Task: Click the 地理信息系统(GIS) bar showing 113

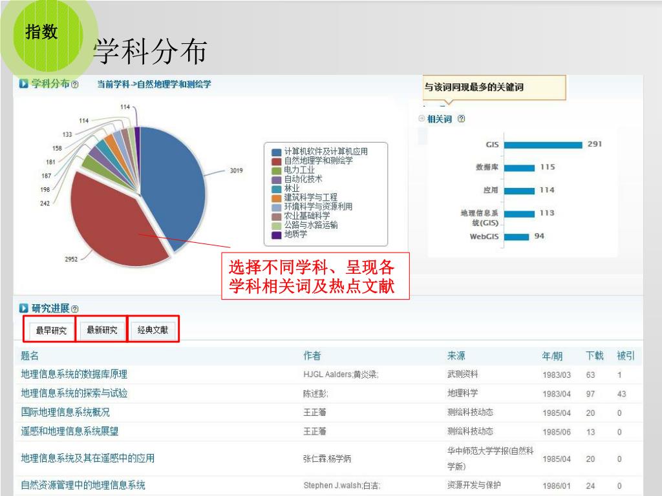Action: (519, 214)
